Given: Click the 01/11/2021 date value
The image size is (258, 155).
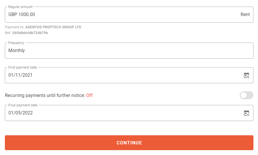Looking at the screenshot, I should (21, 75).
